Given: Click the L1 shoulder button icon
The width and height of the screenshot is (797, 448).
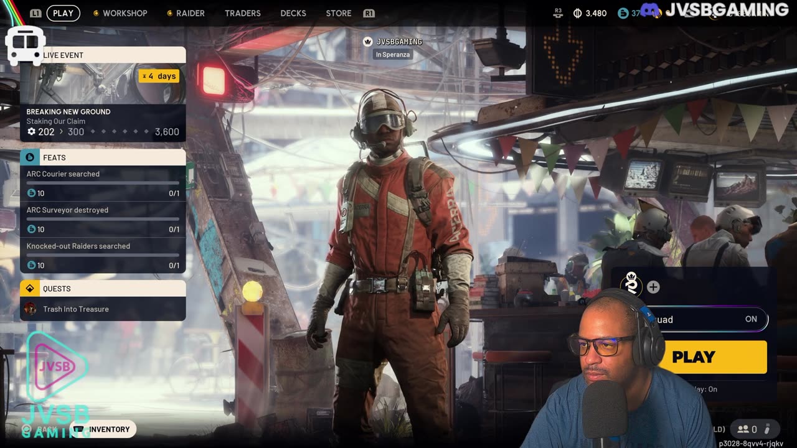Looking at the screenshot, I should 35,13.
